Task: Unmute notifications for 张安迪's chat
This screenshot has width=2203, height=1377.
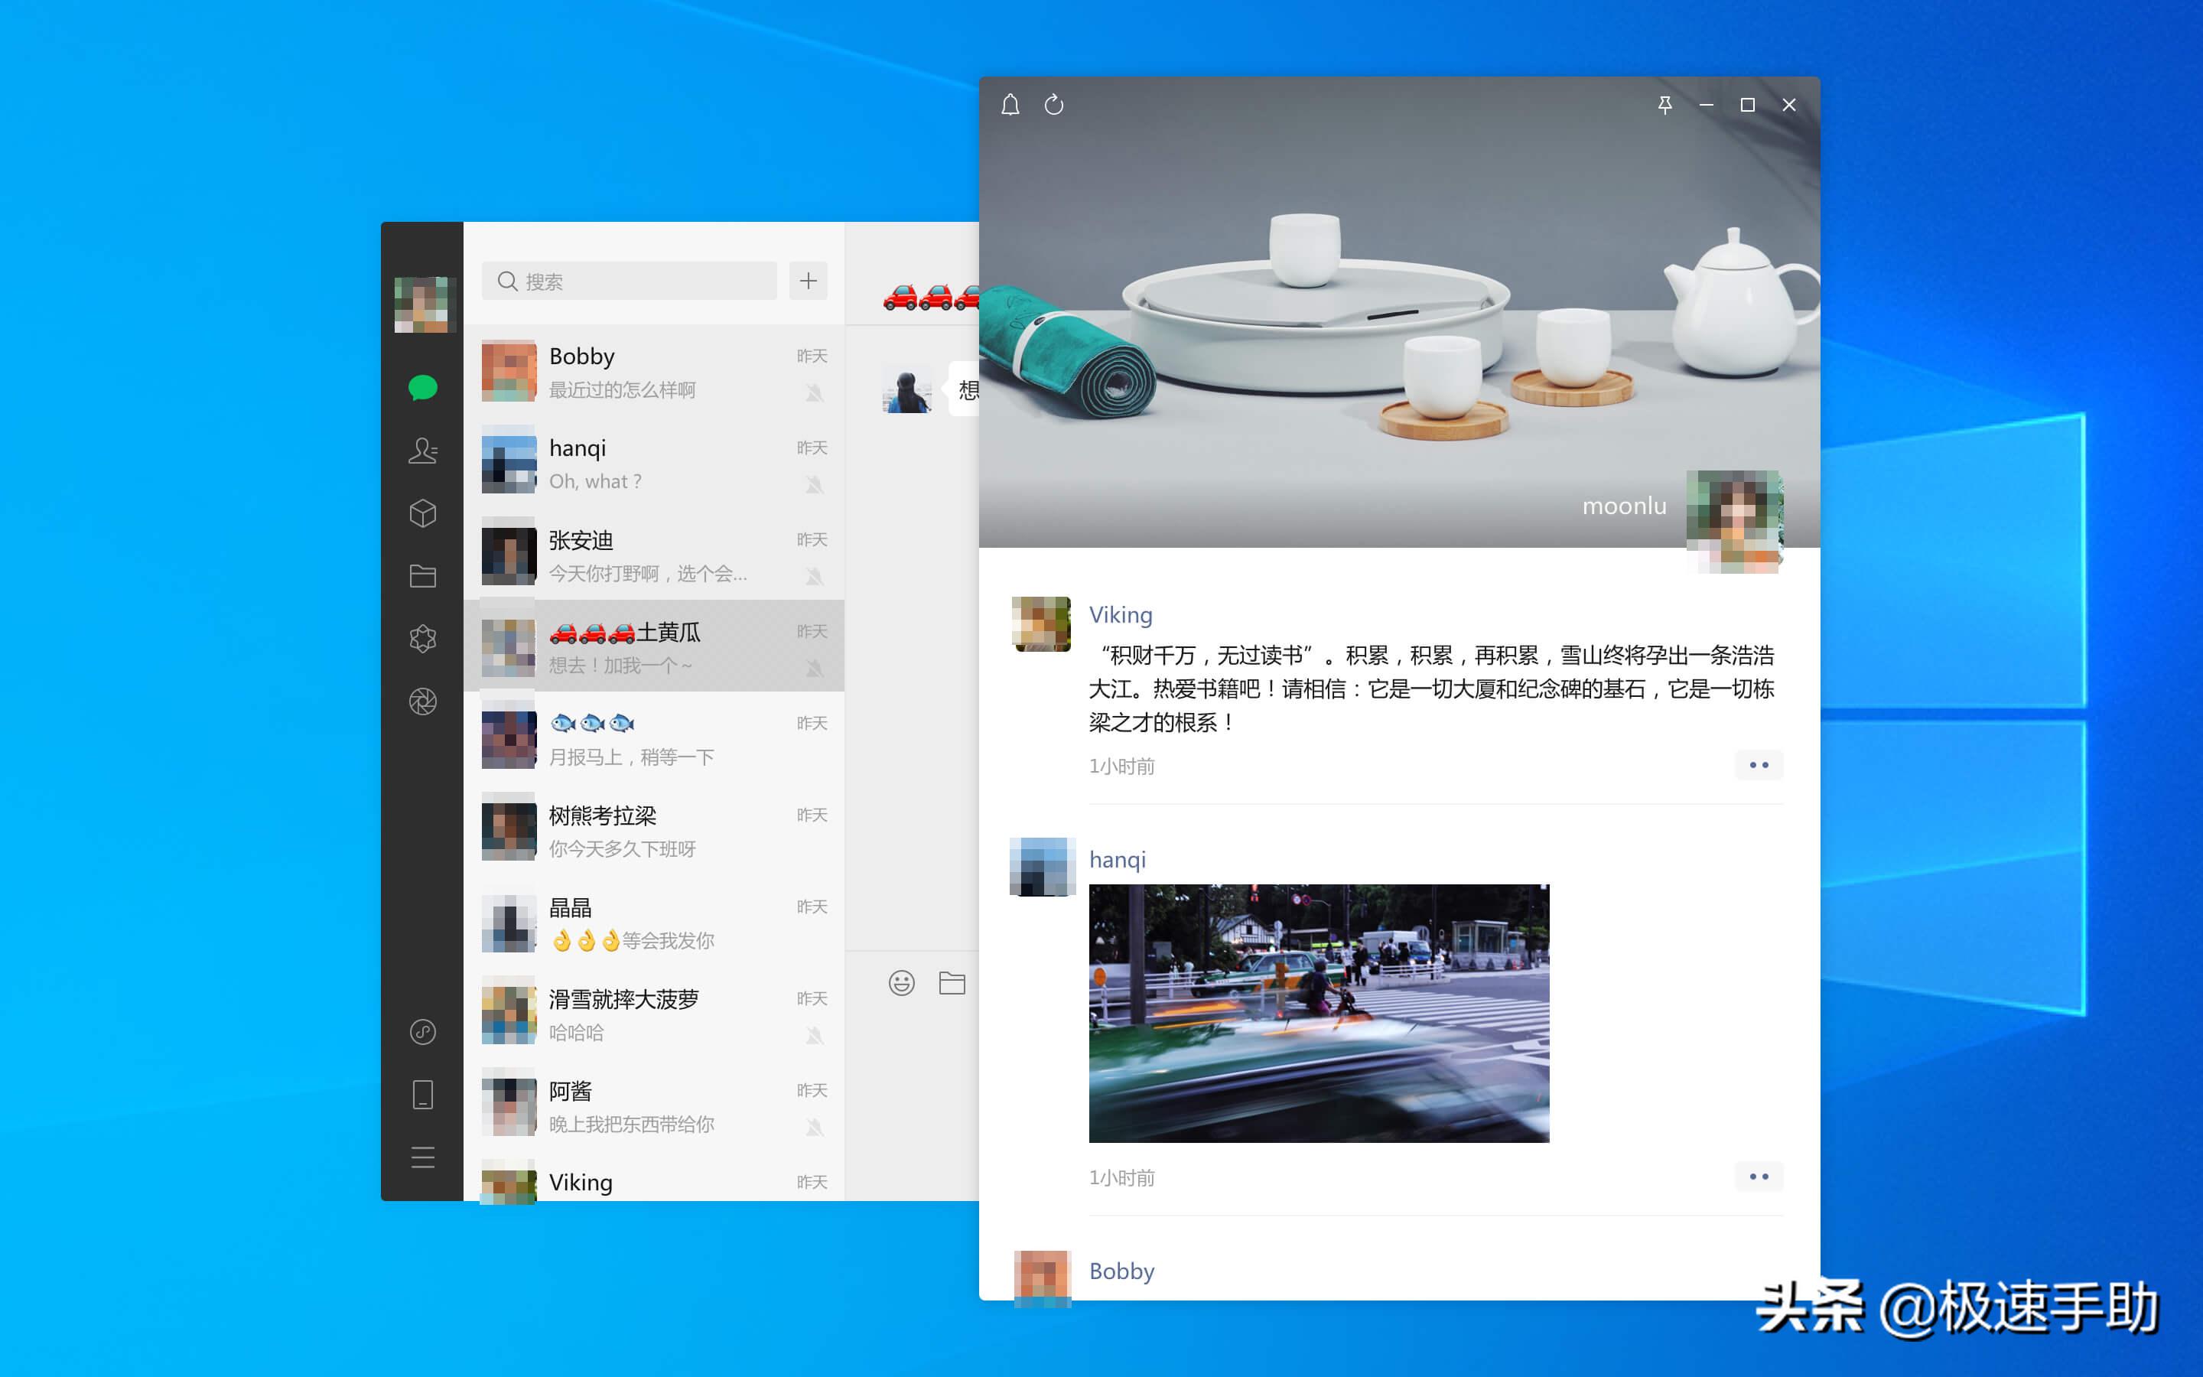Action: (815, 575)
